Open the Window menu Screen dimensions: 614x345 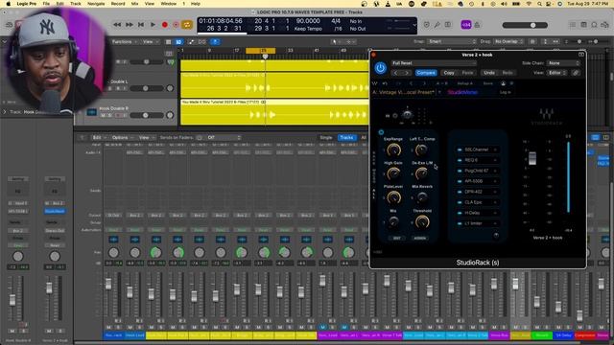169,4
